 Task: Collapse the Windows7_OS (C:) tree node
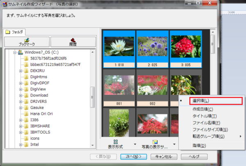[15, 52]
